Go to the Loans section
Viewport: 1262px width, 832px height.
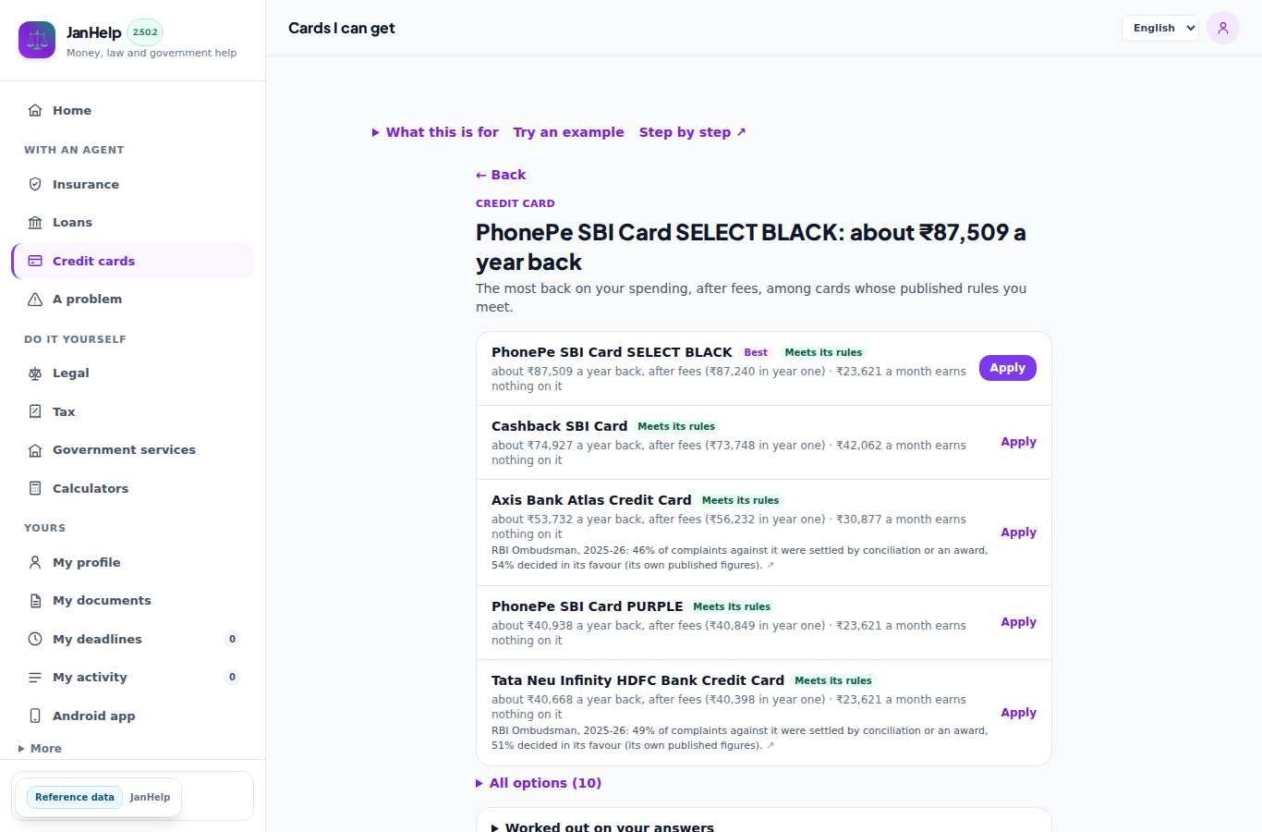pos(132,222)
